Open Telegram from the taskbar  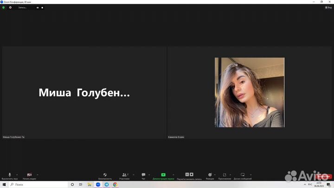107,184
